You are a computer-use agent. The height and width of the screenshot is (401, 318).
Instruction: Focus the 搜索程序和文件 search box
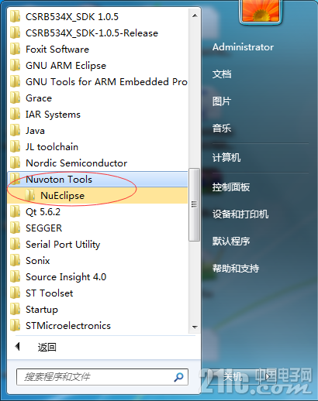tap(95, 377)
